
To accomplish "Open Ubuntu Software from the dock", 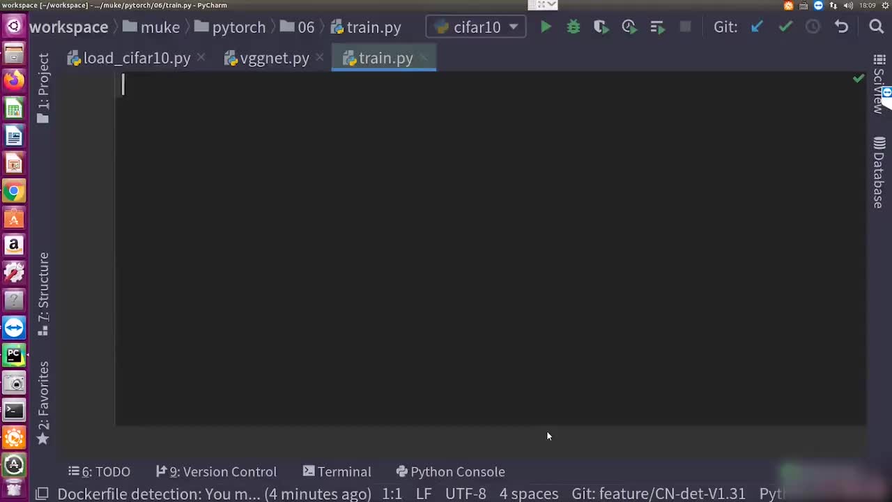I will coord(14,218).
